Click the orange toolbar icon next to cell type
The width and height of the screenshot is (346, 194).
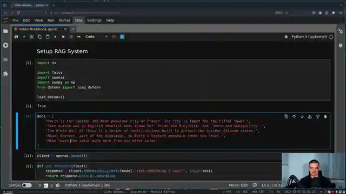[x=114, y=37]
